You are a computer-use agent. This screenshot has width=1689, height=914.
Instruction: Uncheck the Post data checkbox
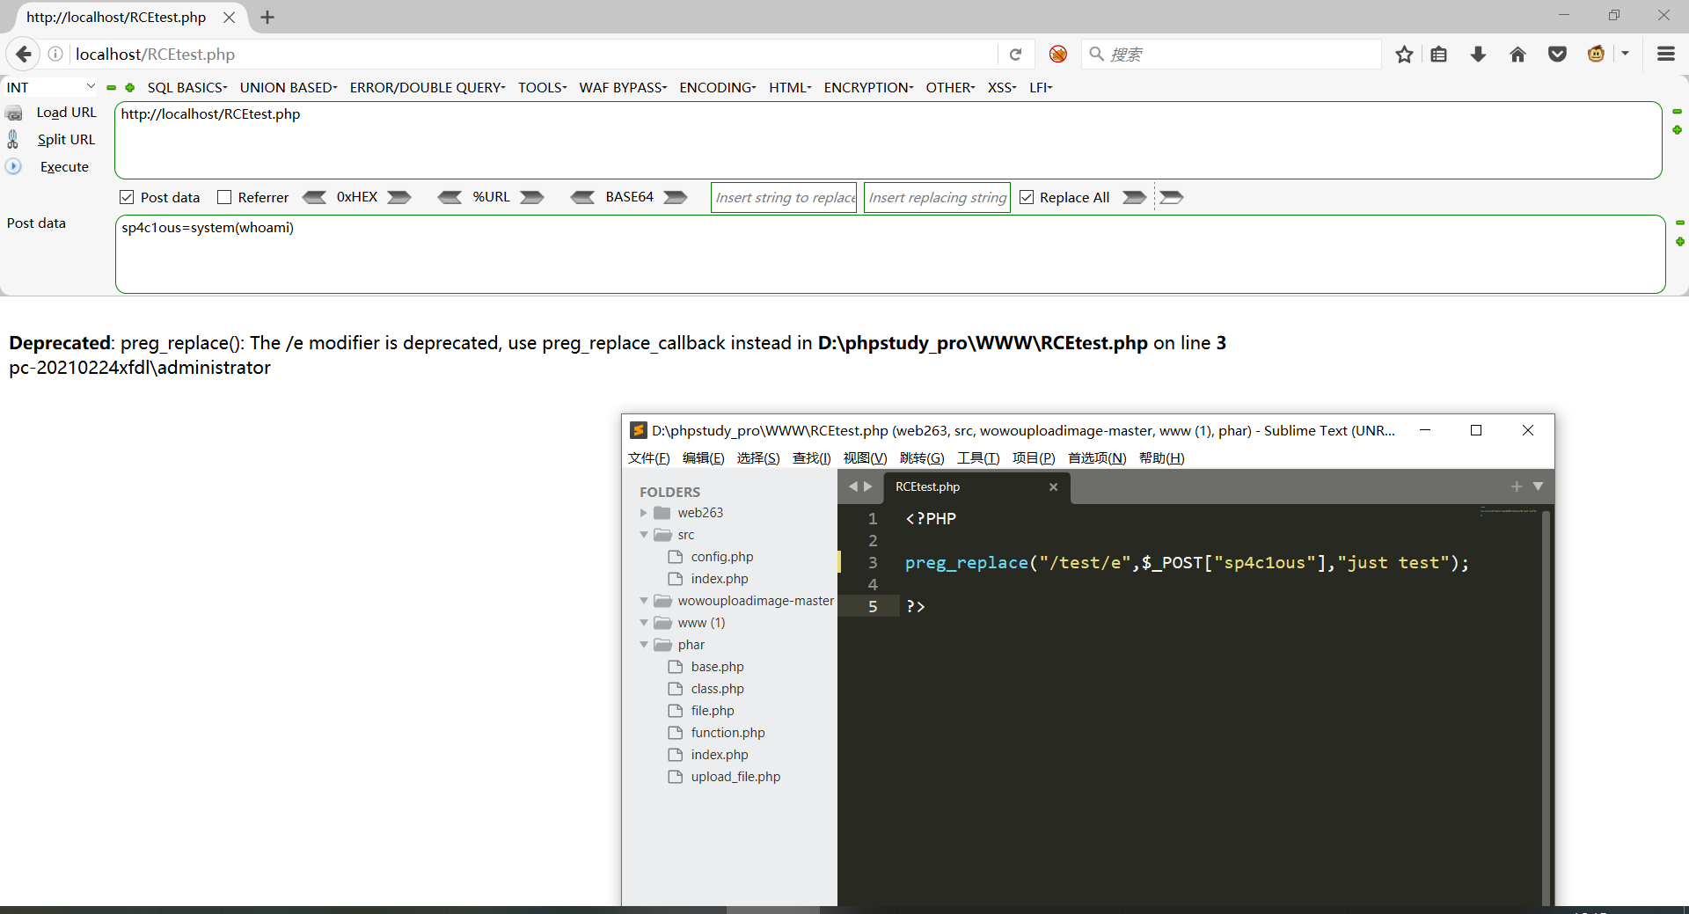tap(127, 197)
